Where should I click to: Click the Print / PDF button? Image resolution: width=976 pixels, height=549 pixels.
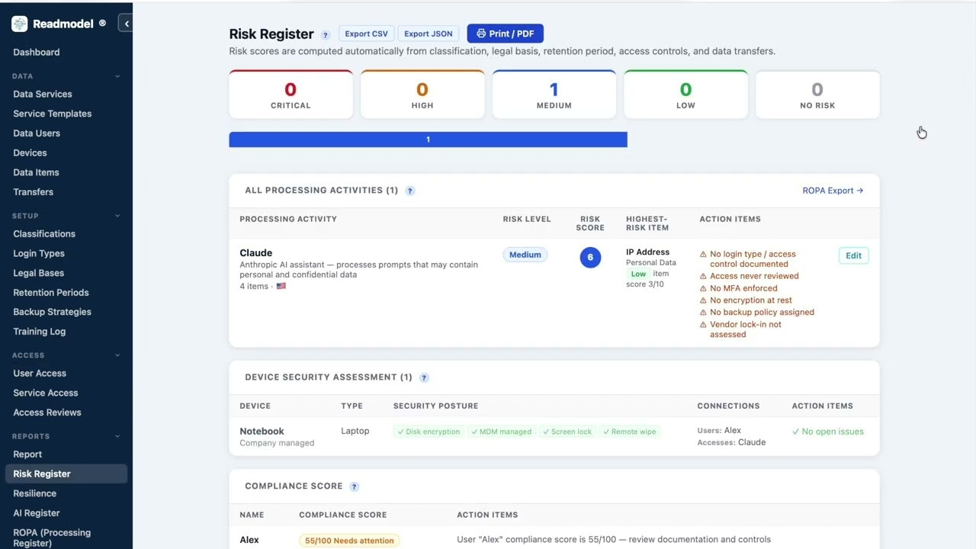[505, 34]
